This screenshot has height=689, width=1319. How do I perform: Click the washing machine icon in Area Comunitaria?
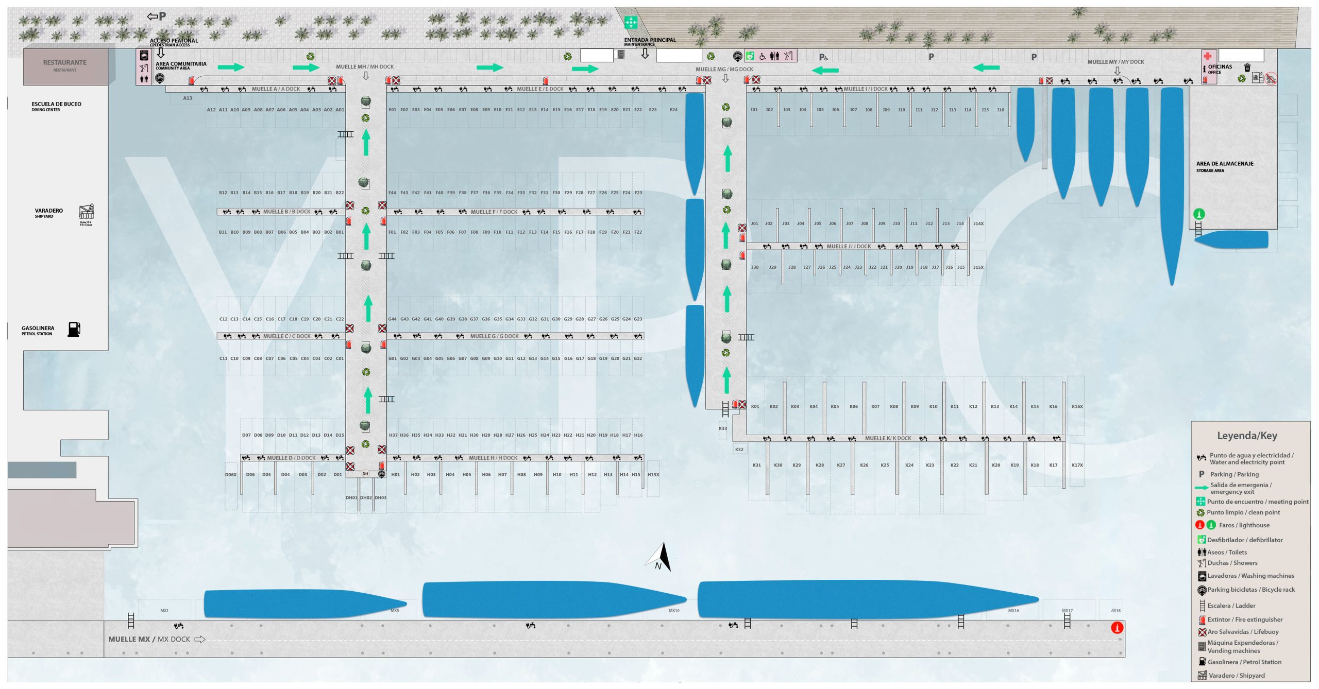click(144, 56)
